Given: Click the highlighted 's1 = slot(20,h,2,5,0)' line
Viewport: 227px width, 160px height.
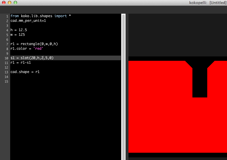Looking at the screenshot, I should coord(66,58).
